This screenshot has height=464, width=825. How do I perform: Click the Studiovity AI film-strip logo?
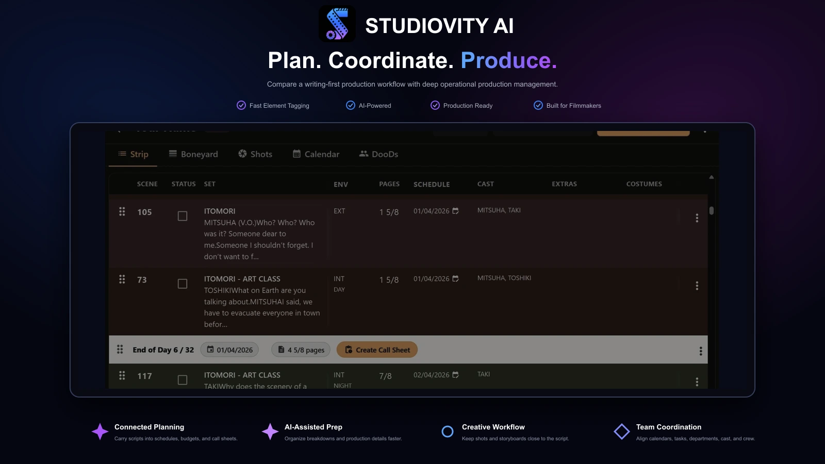point(337,24)
